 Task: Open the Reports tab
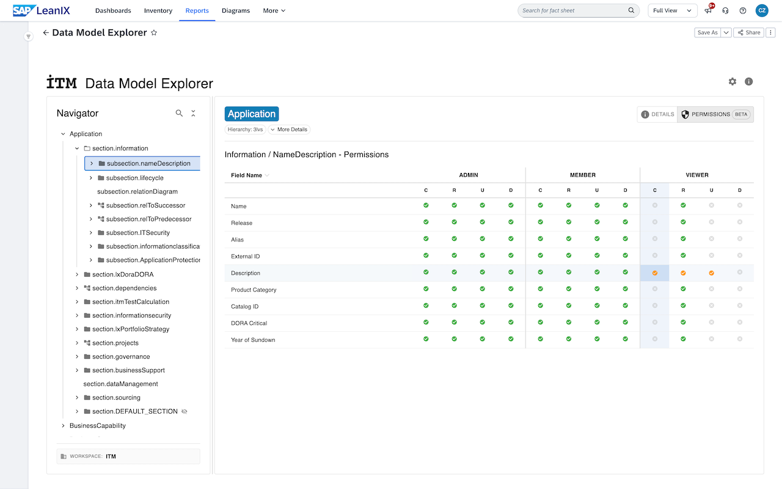197,10
